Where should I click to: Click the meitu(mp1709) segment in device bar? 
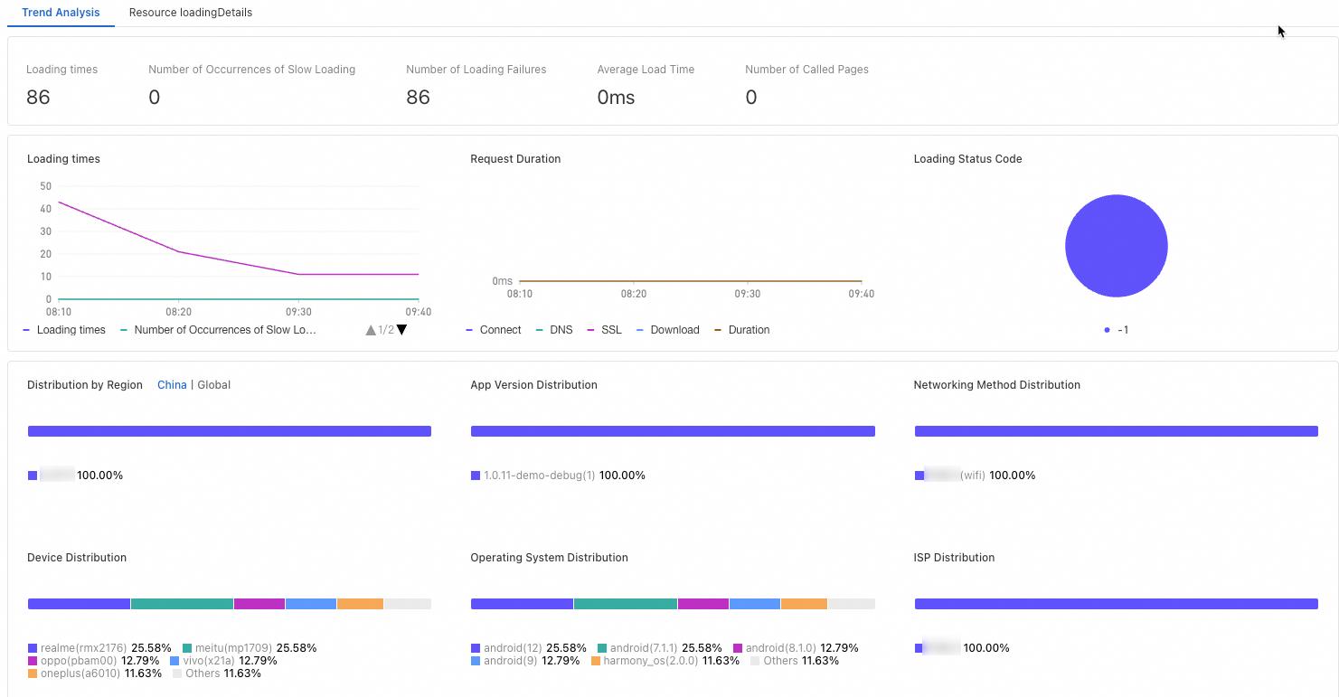[x=182, y=604]
